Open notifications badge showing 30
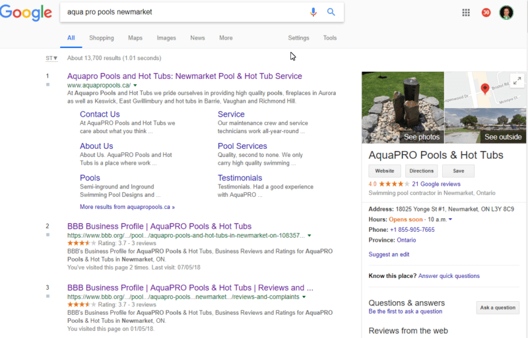Viewport: 528px width, 338px height. coord(486,13)
